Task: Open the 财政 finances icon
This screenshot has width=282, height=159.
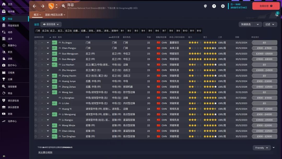Action: point(4,114)
